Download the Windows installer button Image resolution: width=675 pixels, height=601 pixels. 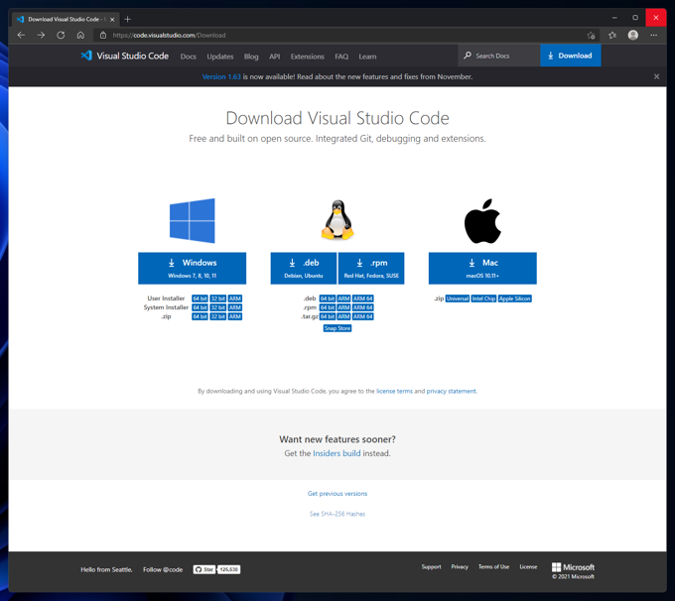[x=192, y=268]
